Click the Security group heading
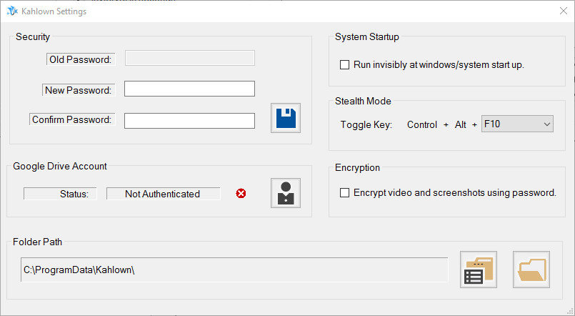Screen dimensions: 575x316 point(33,36)
